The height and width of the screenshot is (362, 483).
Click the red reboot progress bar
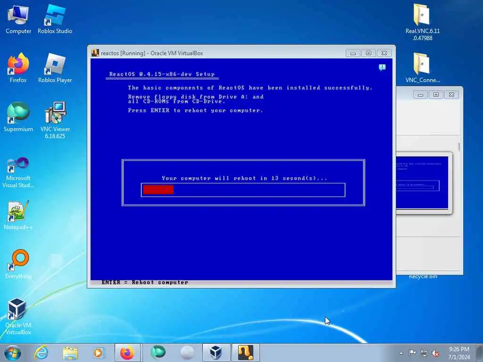pyautogui.click(x=158, y=189)
